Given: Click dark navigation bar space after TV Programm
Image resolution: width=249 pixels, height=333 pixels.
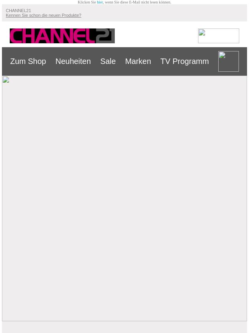Looking at the screenshot, I should tap(214, 61).
